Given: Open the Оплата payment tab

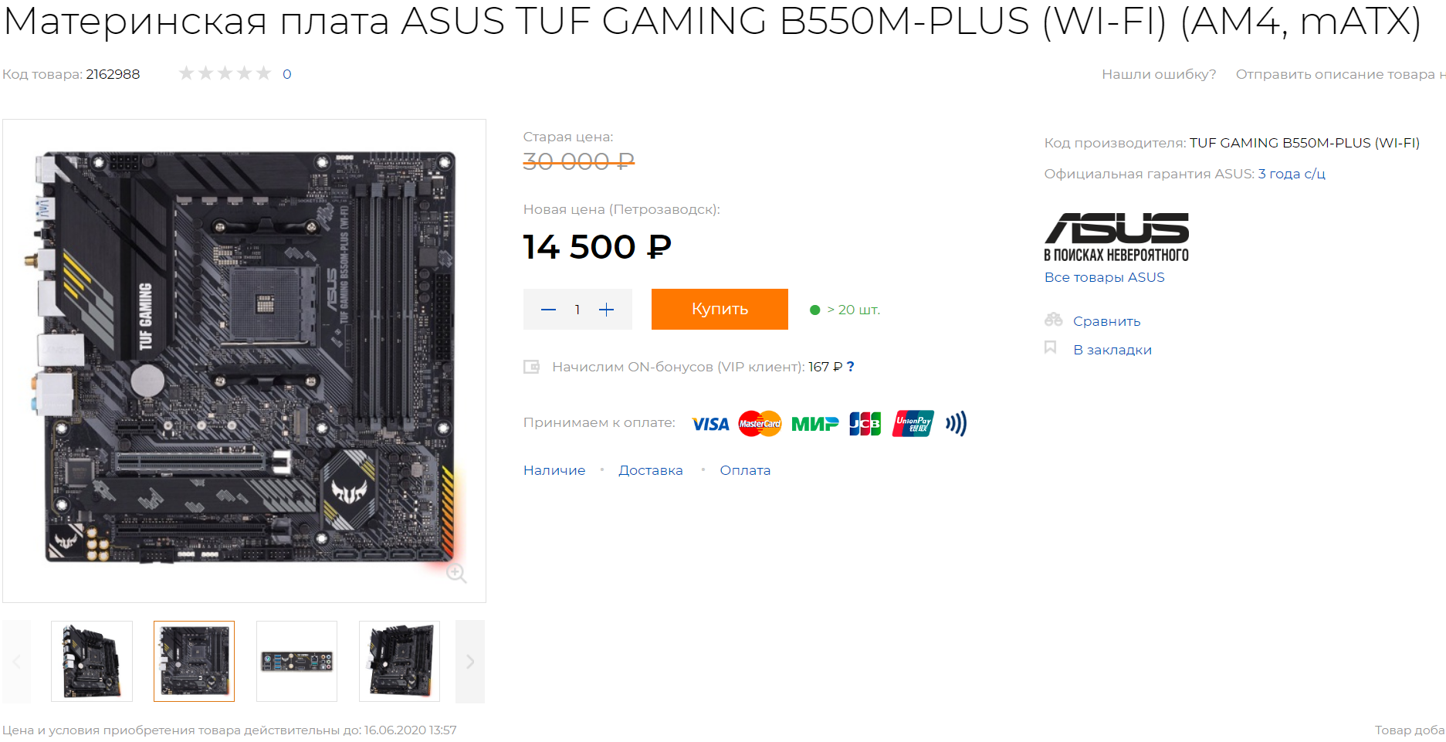Looking at the screenshot, I should pyautogui.click(x=745, y=470).
